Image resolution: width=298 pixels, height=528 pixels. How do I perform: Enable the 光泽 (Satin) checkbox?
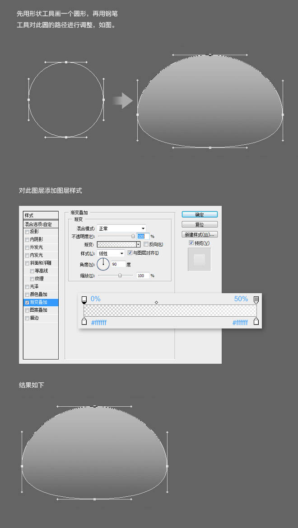pos(27,286)
